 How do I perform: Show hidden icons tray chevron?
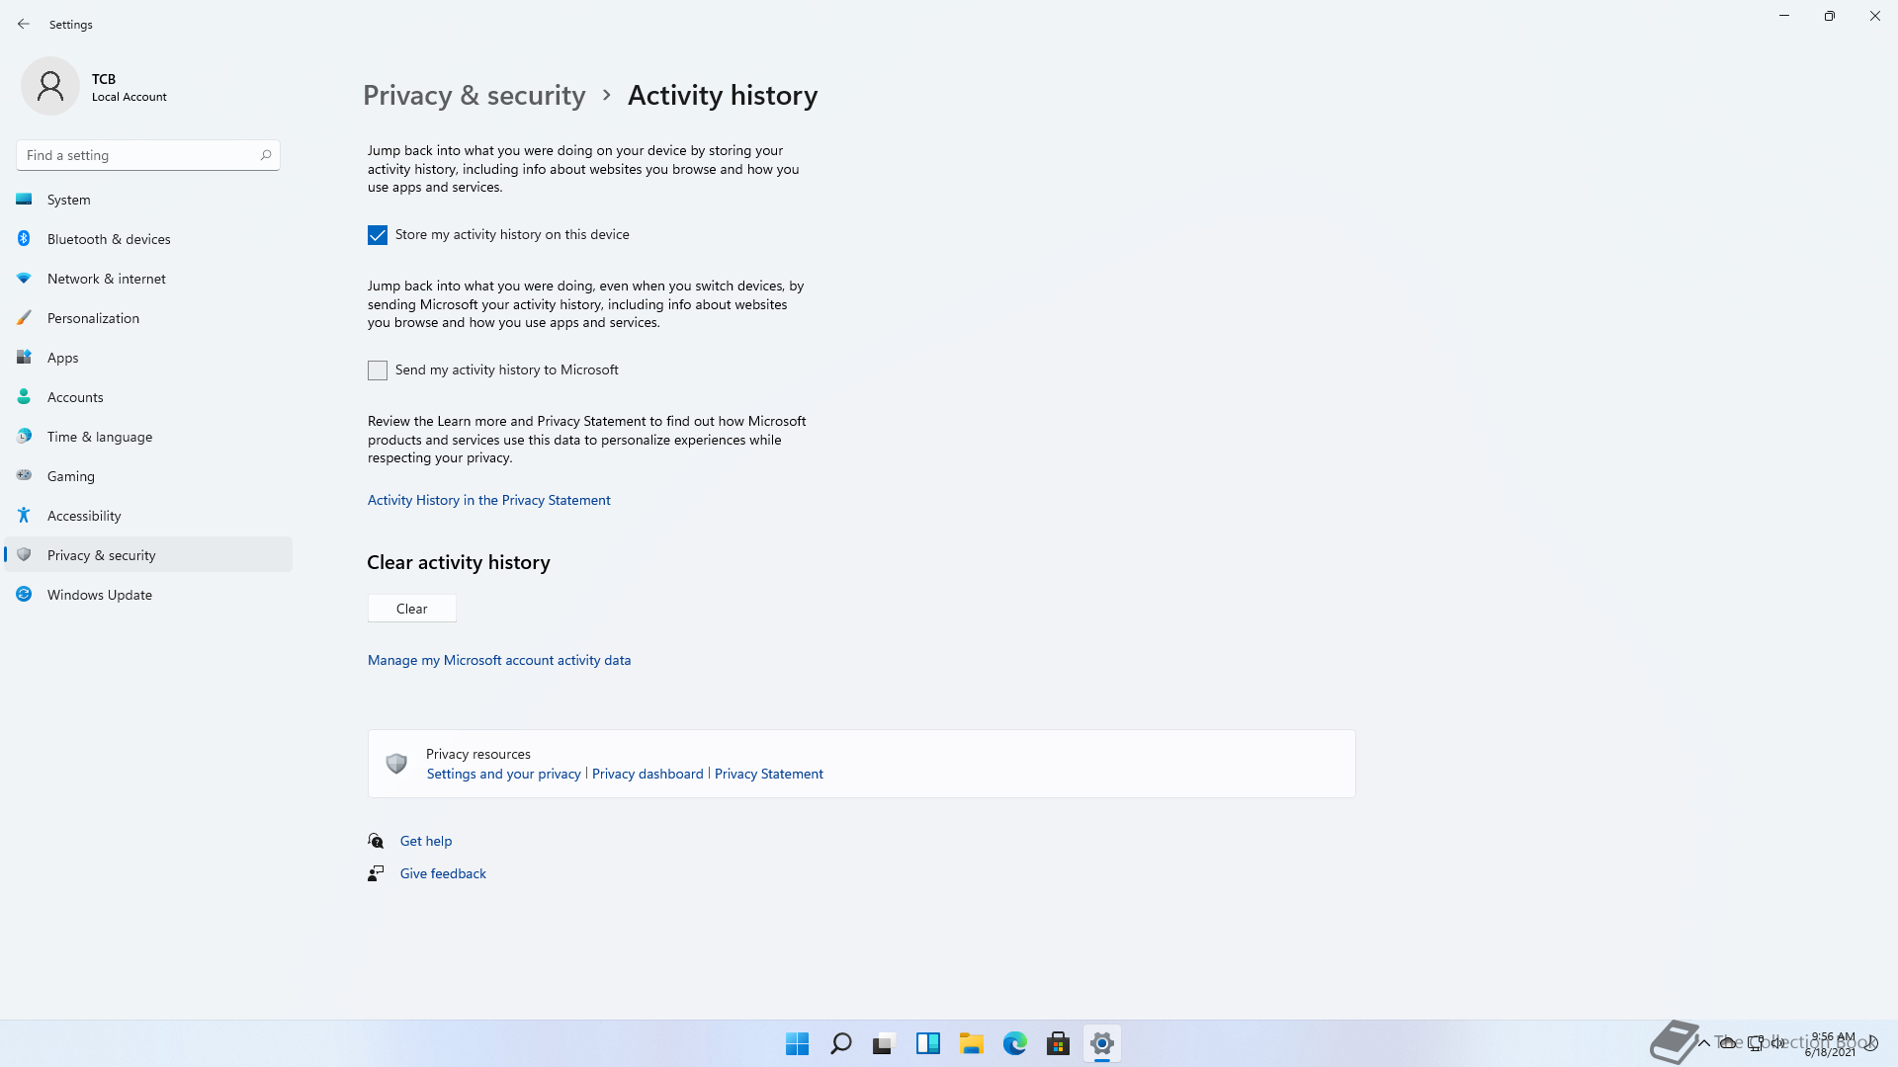(1704, 1043)
